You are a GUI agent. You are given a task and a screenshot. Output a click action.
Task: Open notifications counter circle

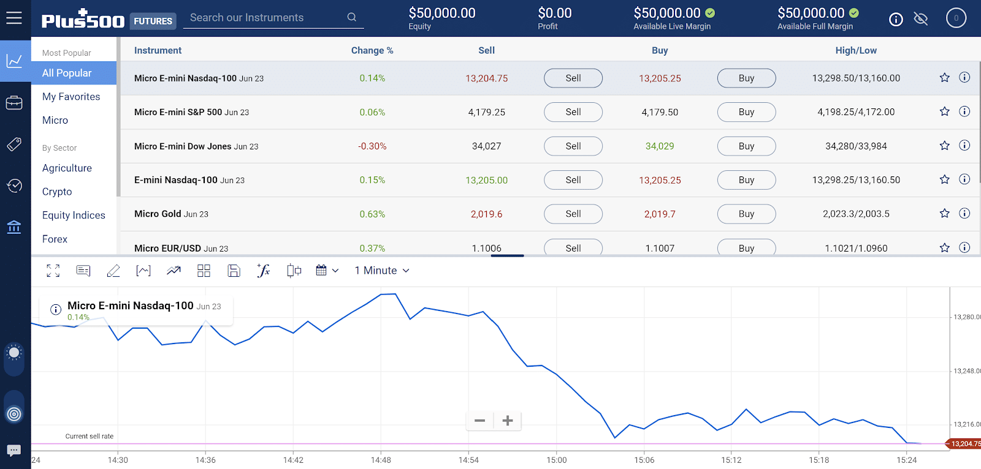click(956, 18)
